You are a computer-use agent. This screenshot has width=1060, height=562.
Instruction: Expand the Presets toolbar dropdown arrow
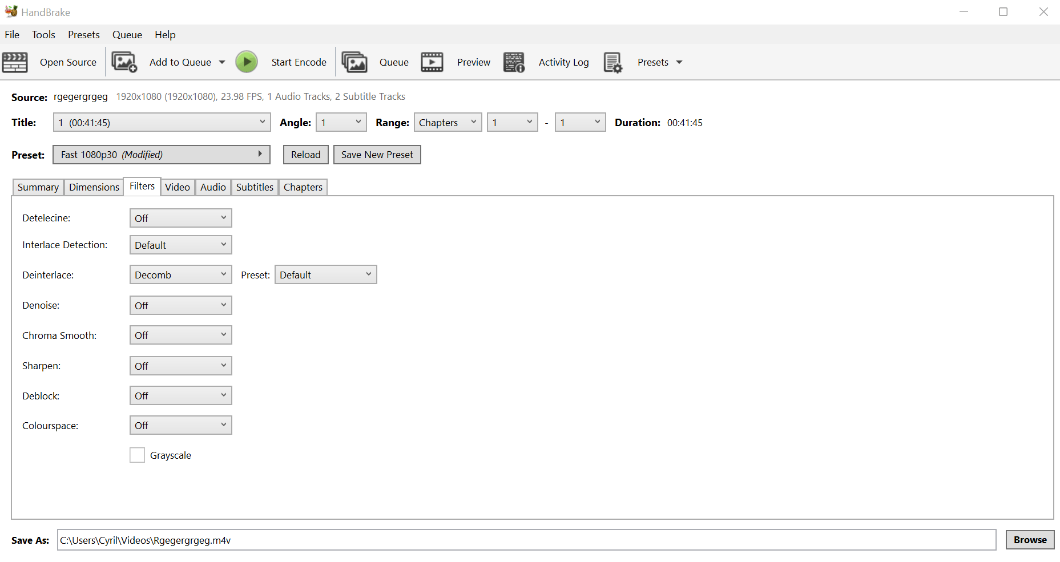pos(679,62)
